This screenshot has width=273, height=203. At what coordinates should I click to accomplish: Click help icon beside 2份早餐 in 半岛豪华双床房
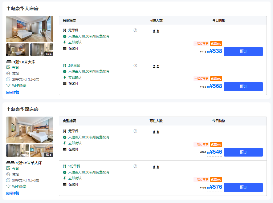point(135,166)
